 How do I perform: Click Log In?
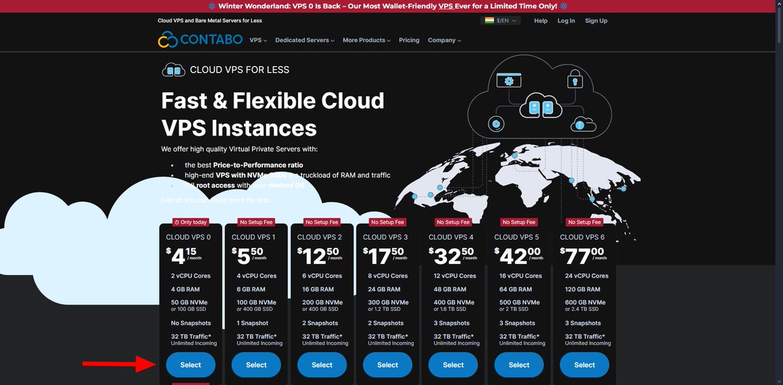pyautogui.click(x=566, y=21)
